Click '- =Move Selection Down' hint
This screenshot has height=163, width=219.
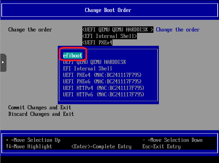point(172,140)
